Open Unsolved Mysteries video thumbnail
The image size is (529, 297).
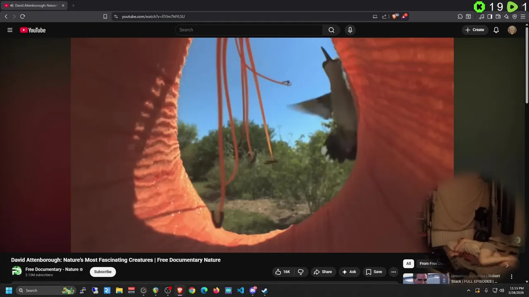pos(426,279)
